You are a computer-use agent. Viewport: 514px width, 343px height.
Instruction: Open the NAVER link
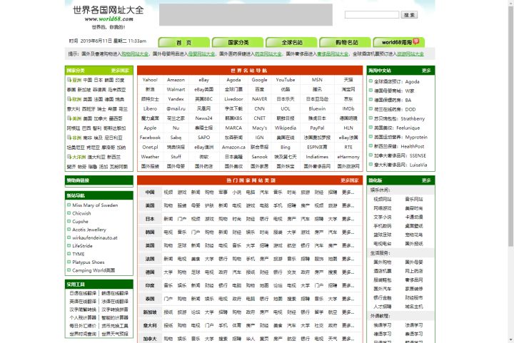click(259, 99)
